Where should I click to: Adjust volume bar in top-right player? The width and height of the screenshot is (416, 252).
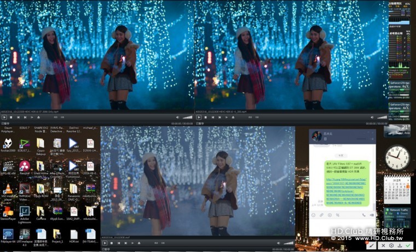coord(382,117)
